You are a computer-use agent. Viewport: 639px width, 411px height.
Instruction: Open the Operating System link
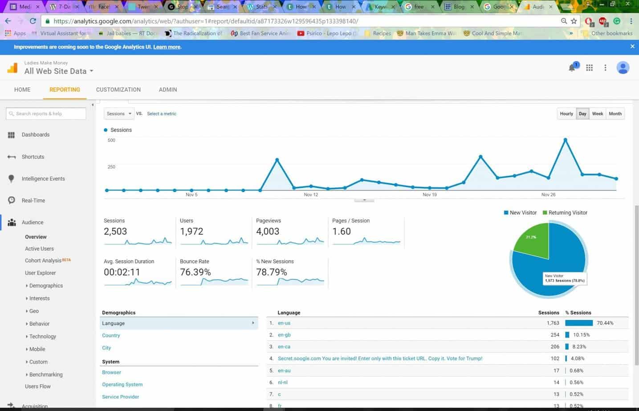click(122, 384)
